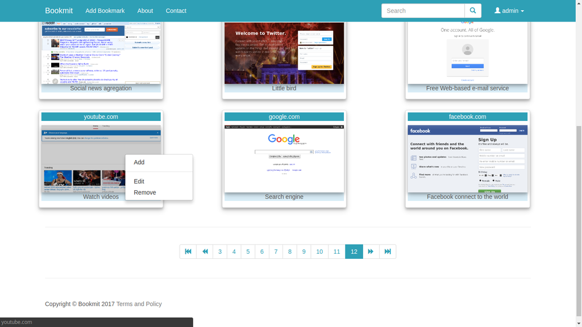This screenshot has width=582, height=327.
Task: Click the Bookmit brand logo link
Action: (x=59, y=11)
